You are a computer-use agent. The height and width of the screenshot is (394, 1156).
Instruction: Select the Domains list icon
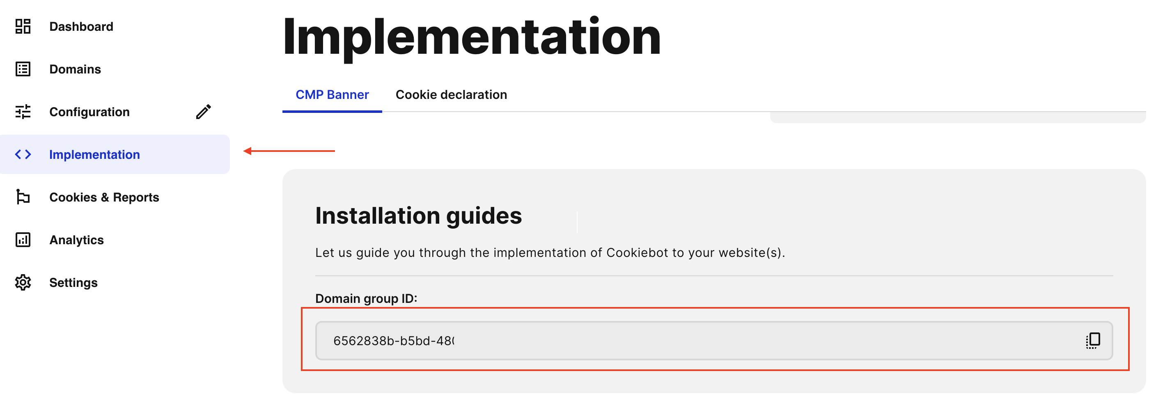(23, 69)
